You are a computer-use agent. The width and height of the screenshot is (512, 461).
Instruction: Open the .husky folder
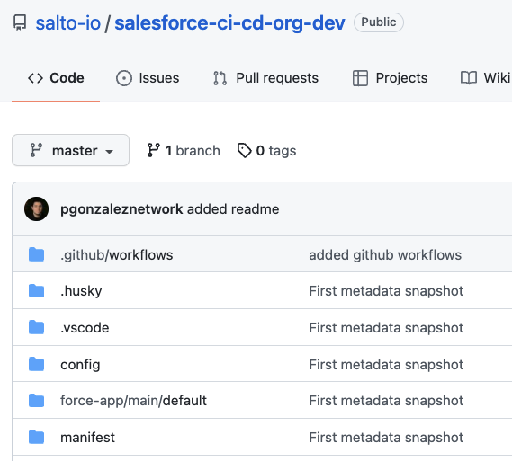tap(81, 291)
